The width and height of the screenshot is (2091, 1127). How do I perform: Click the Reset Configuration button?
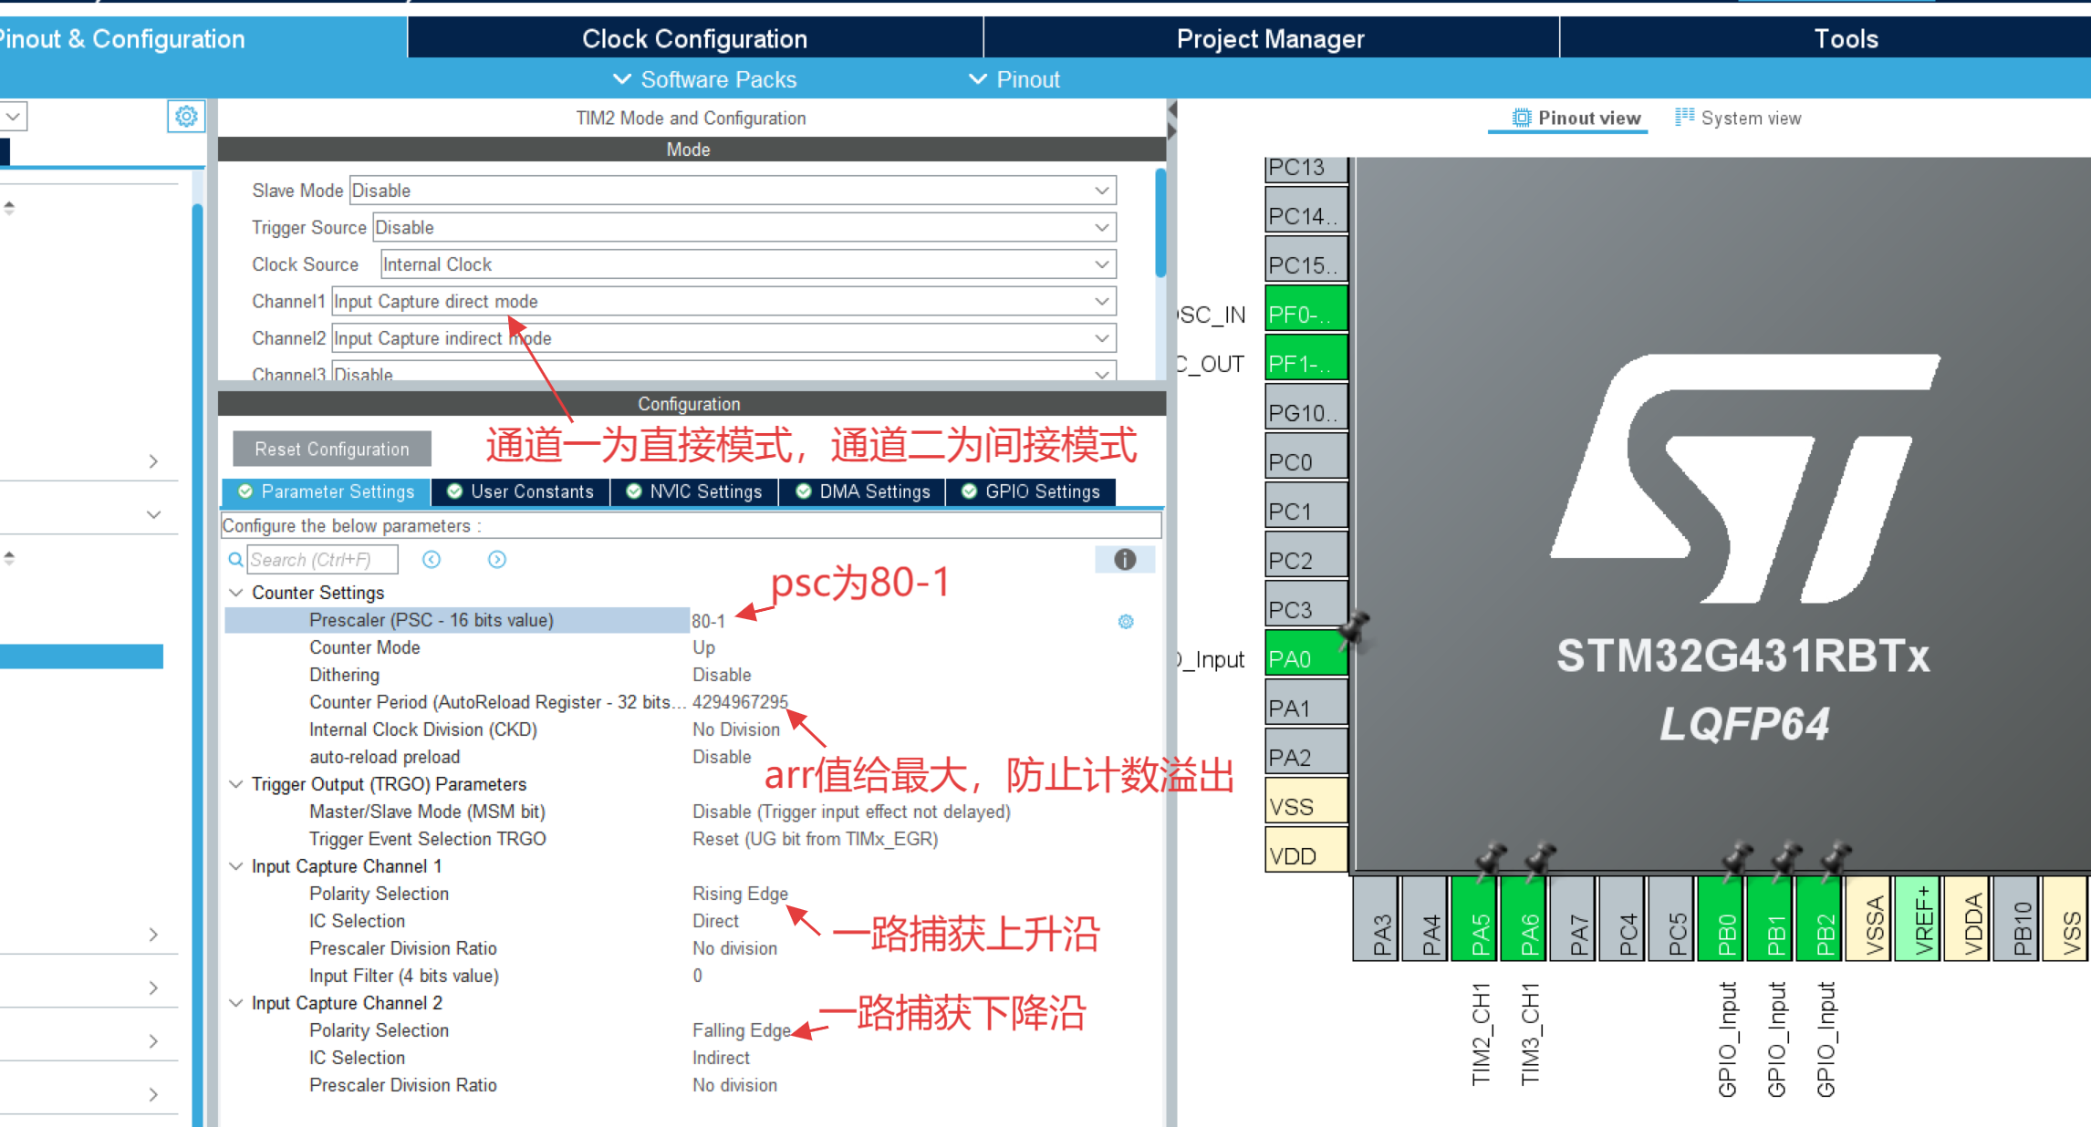click(x=332, y=449)
